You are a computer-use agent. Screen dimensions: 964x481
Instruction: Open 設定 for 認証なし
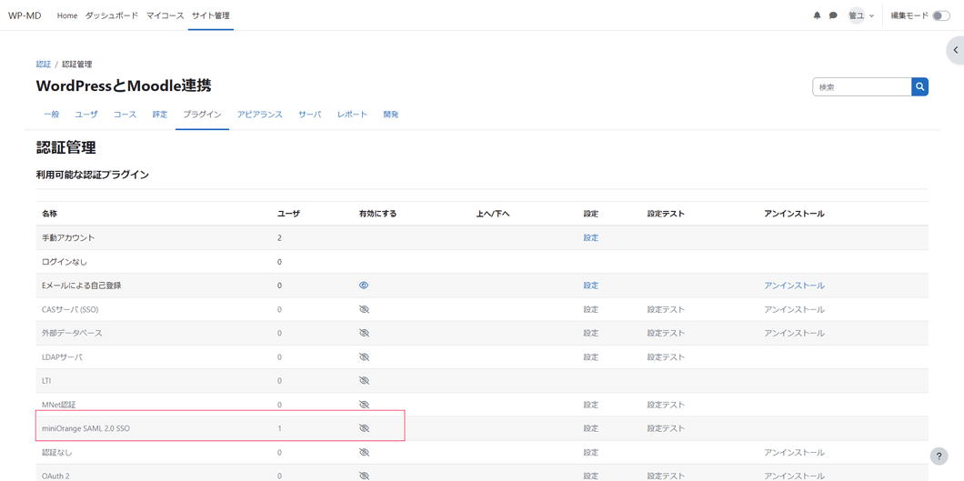[591, 452]
